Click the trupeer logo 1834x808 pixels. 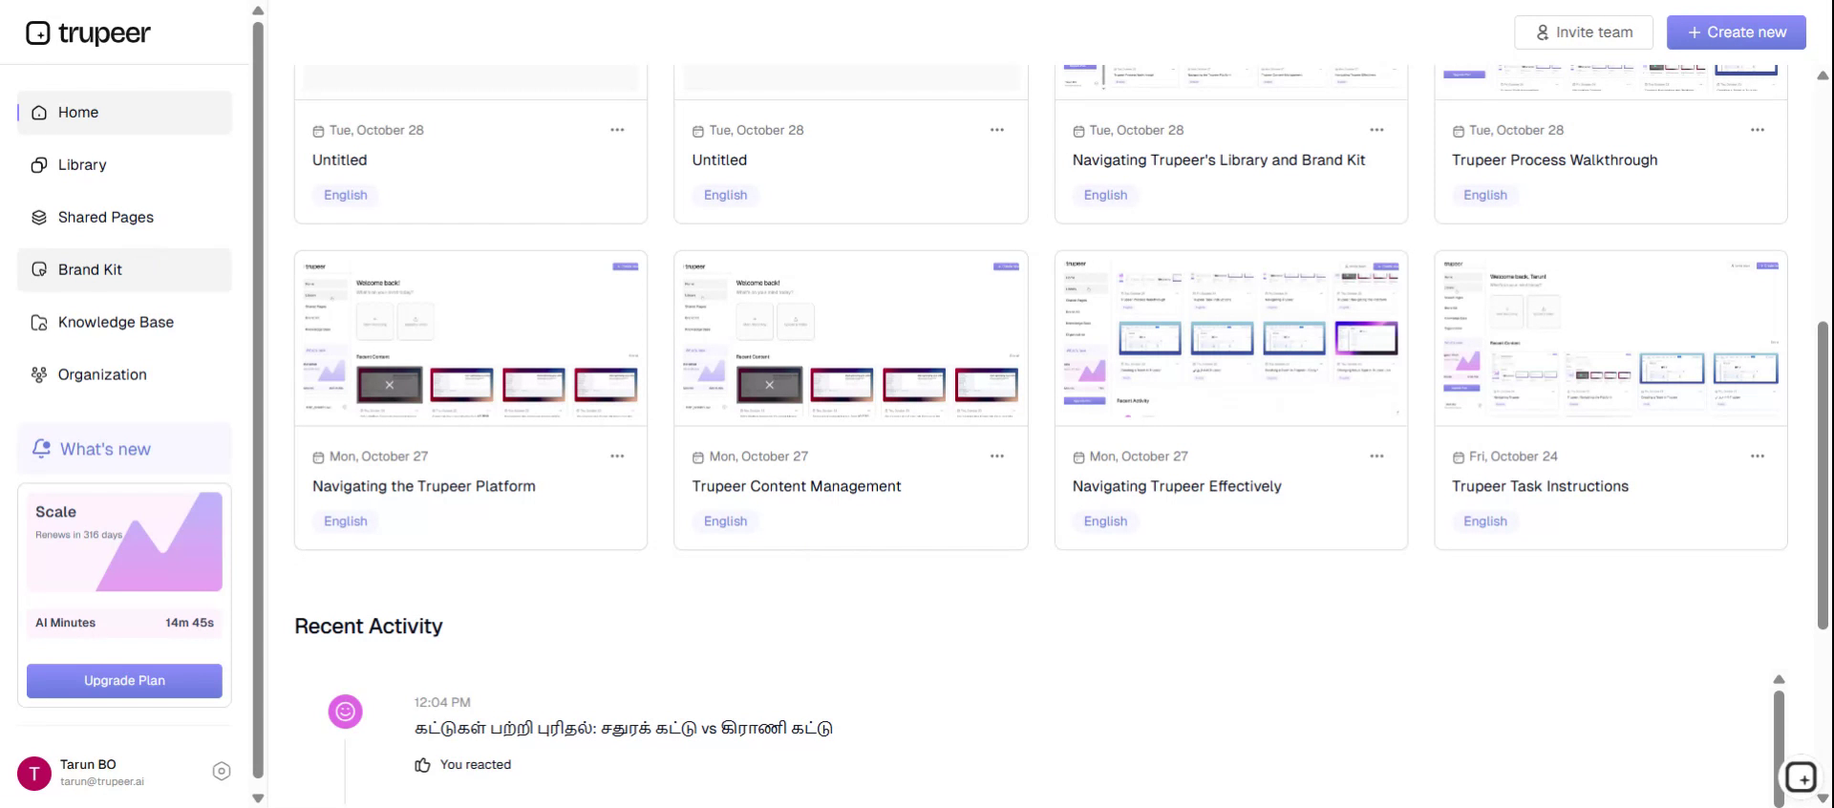click(x=88, y=33)
